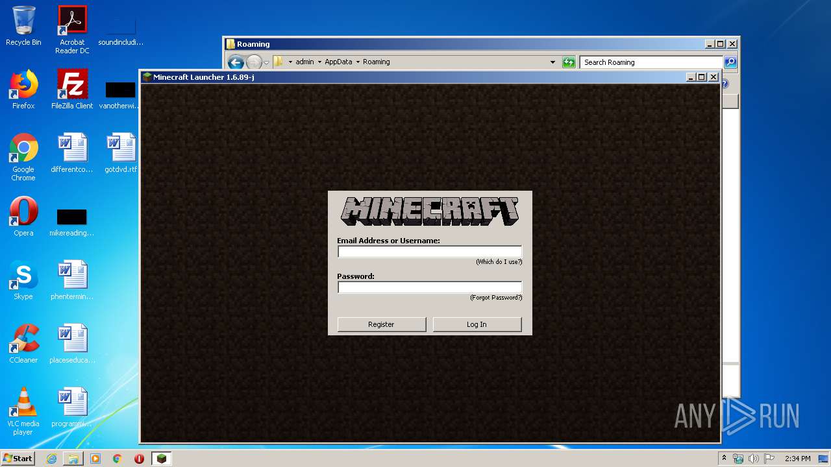Close the Minecraft Launcher window

713,77
